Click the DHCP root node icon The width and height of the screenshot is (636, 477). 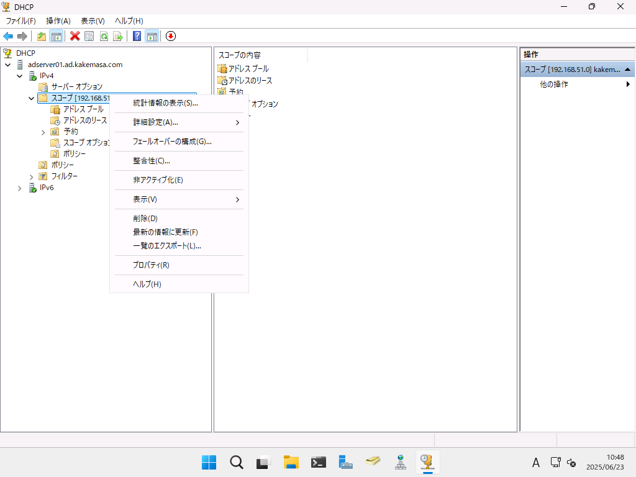[7, 53]
